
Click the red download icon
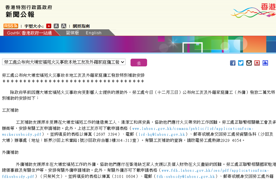[257, 63]
